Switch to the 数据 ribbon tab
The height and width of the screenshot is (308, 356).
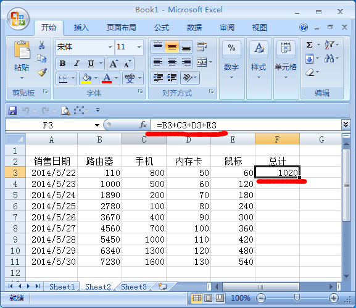pyautogui.click(x=194, y=28)
